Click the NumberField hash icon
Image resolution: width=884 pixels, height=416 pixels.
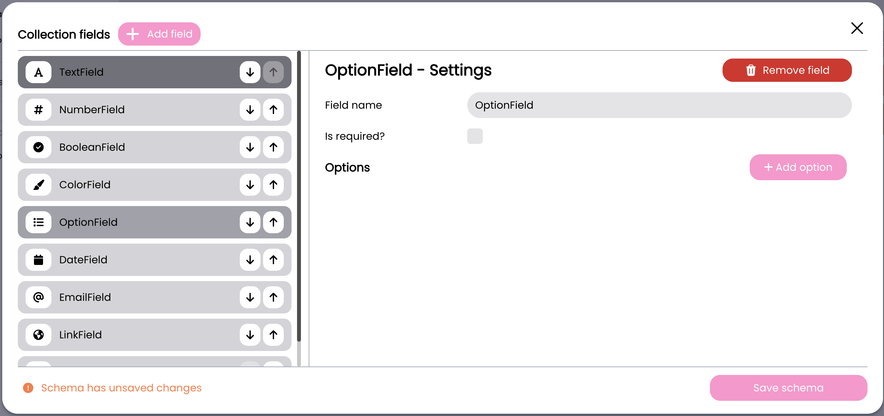click(39, 110)
